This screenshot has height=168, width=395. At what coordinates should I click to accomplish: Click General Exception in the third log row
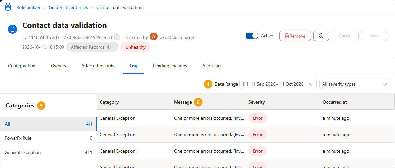(x=117, y=151)
